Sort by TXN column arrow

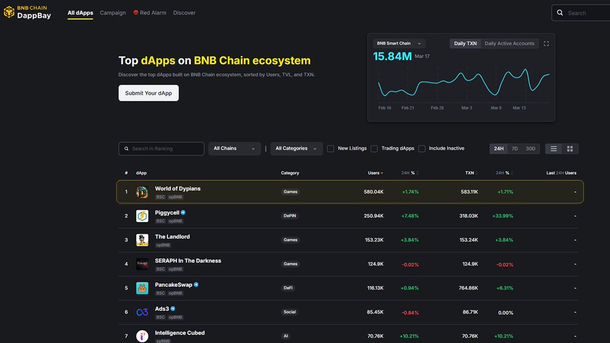(x=478, y=173)
